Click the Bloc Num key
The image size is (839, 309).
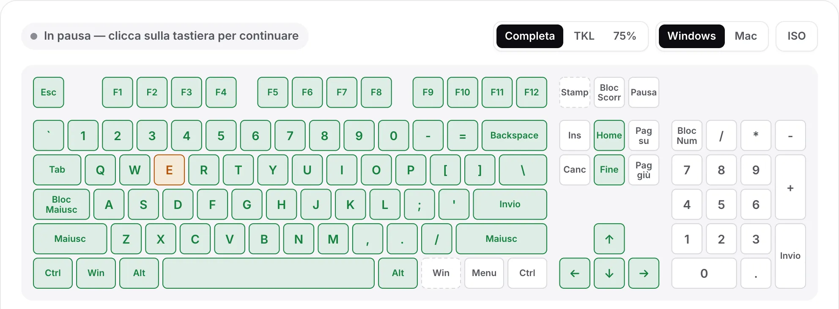[687, 136]
